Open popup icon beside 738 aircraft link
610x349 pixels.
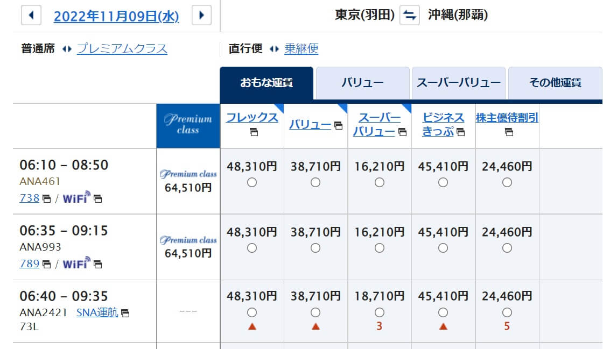click(x=47, y=198)
